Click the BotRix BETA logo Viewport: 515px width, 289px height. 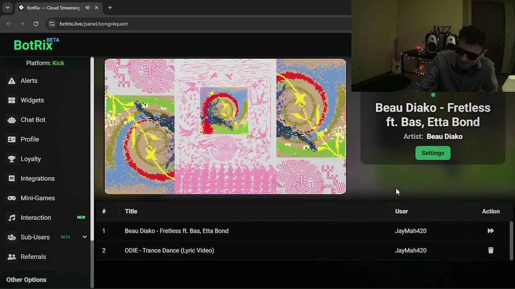click(x=37, y=44)
